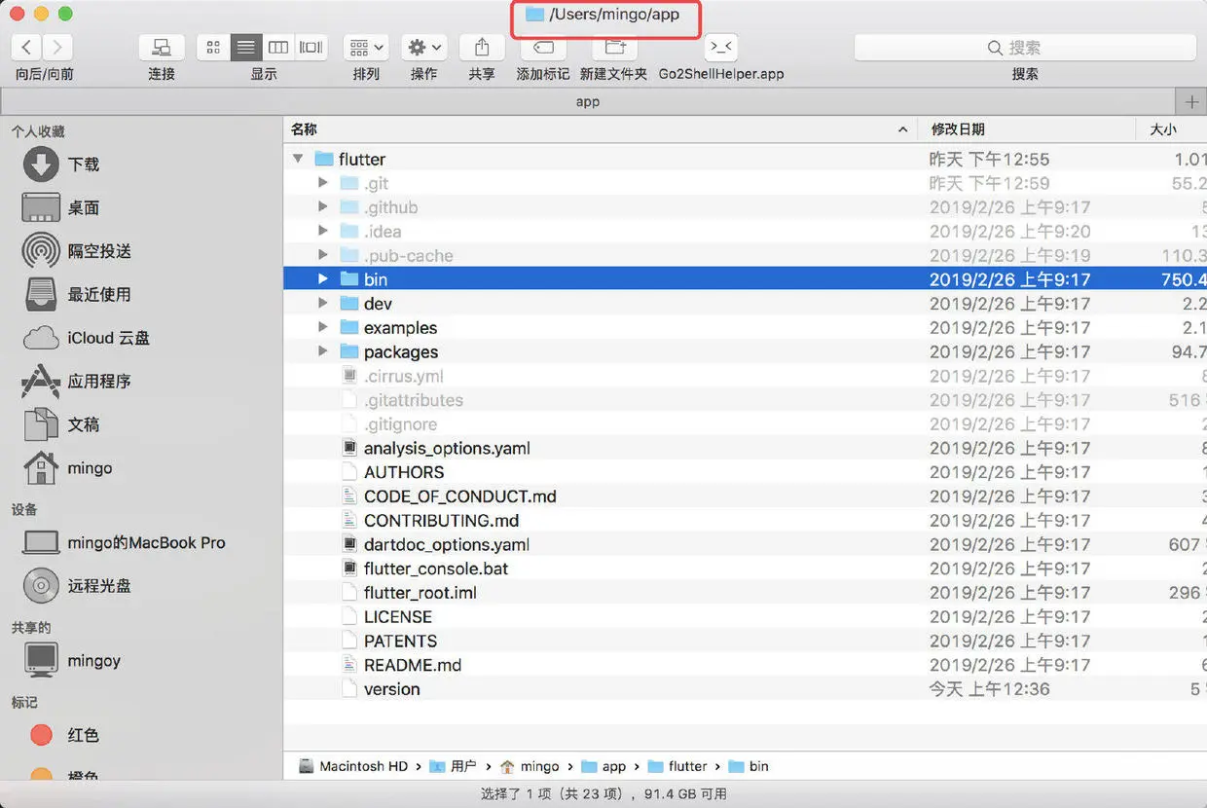Viewport: 1207px width, 808px height.
Task: Expand the .idea folder
Action: 323,232
